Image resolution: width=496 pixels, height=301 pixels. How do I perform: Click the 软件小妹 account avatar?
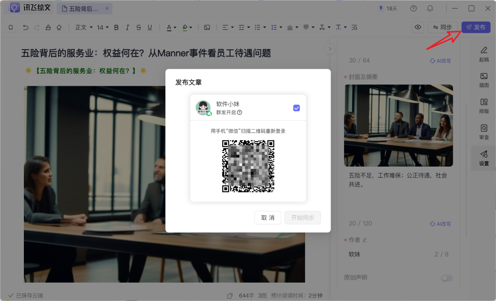(x=203, y=108)
